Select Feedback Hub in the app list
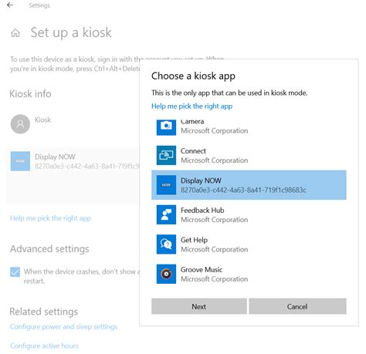Screen dimensions: 366x354 coord(249,214)
